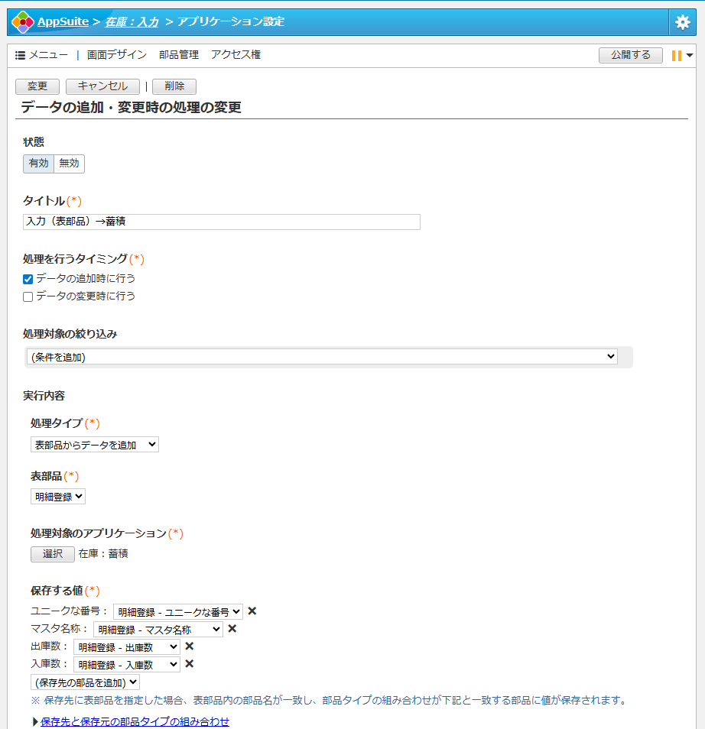Set status to 無効
The image size is (705, 729).
[70, 164]
